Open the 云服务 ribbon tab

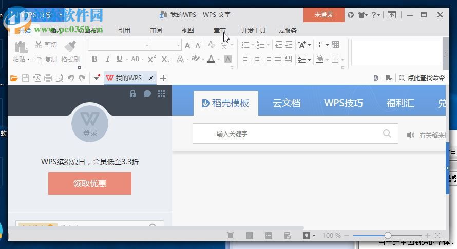pos(288,30)
